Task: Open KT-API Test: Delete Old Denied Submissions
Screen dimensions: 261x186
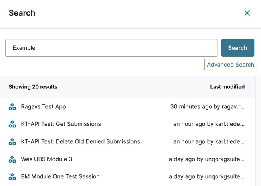Action: [x=80, y=141]
